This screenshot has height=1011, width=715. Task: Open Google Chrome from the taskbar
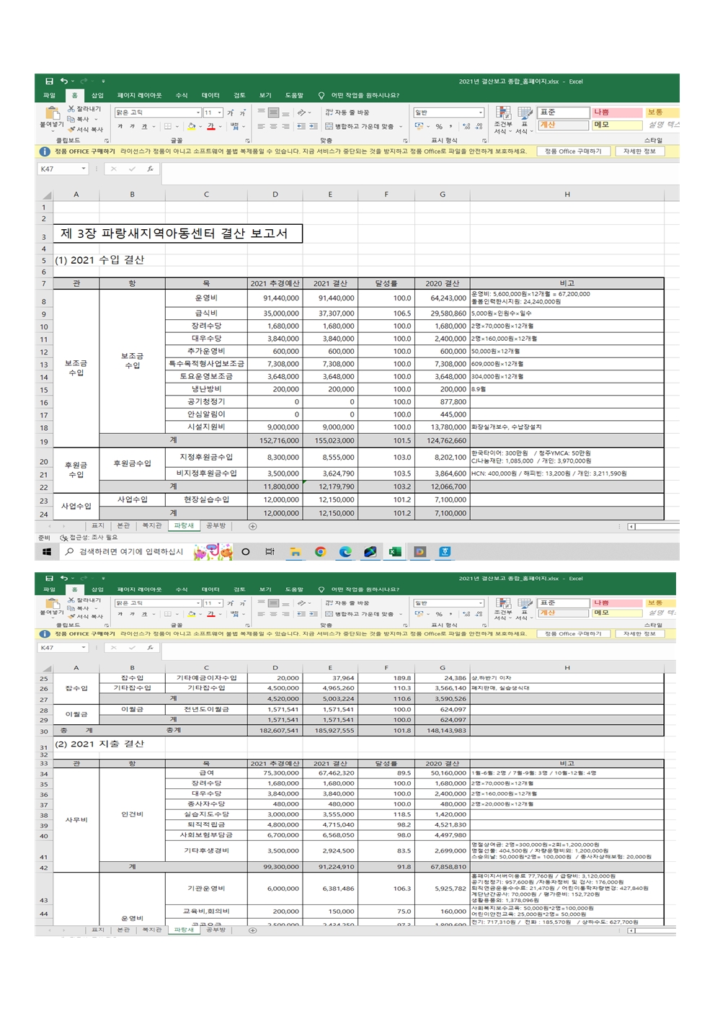coord(320,552)
